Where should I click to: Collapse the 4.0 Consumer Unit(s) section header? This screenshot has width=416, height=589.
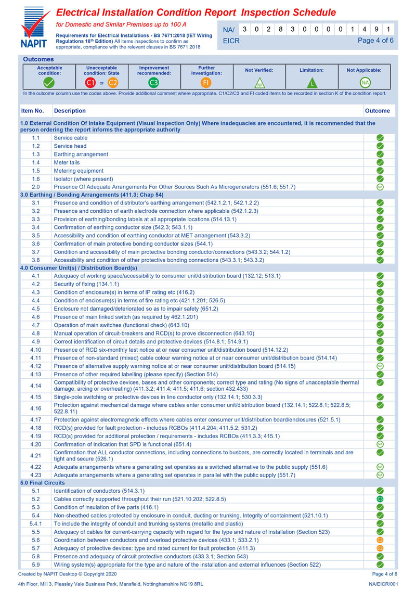pos(78,267)
